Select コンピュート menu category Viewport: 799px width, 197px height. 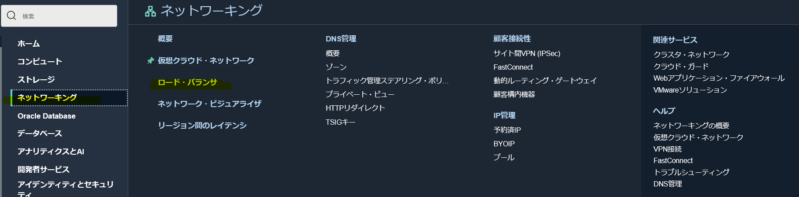[x=40, y=62]
